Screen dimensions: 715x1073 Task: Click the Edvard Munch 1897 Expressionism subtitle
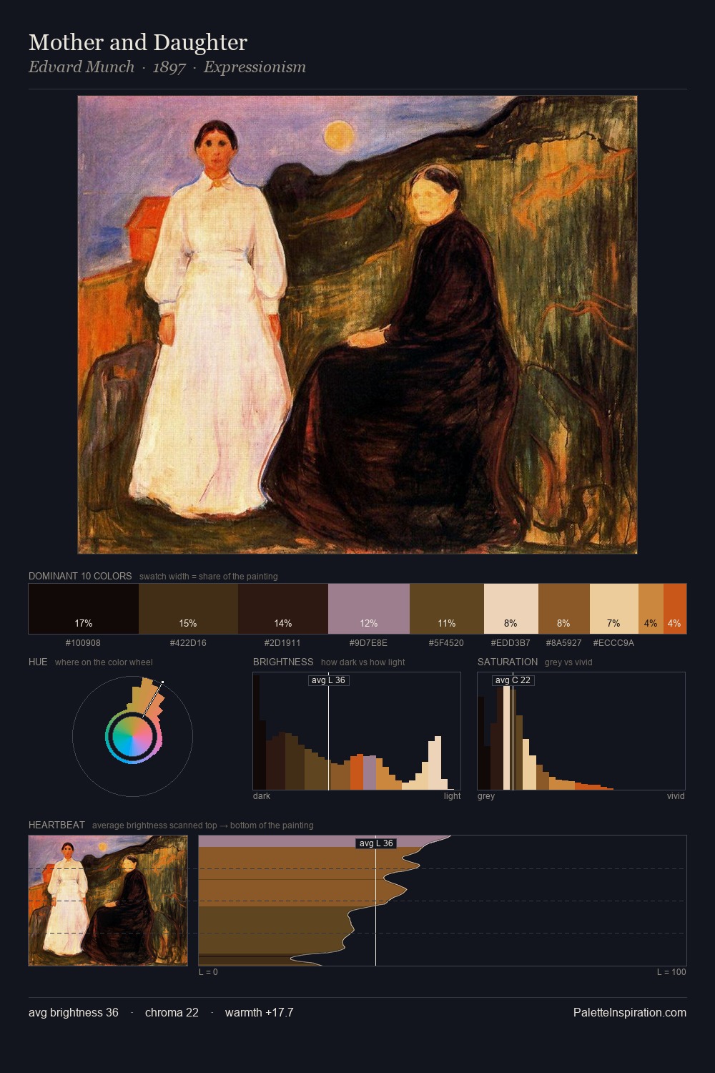[x=167, y=67]
